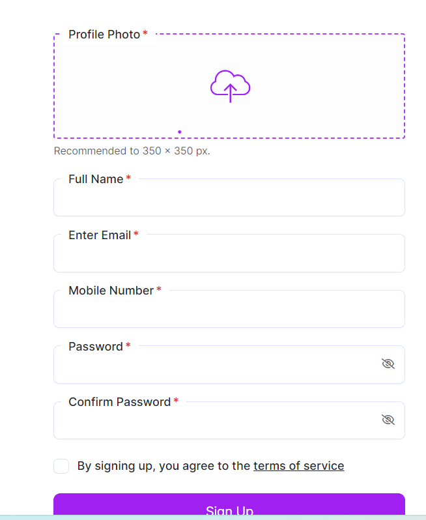Image resolution: width=426 pixels, height=520 pixels.
Task: Click the small purple dot in the upload area
Action: pyautogui.click(x=180, y=132)
